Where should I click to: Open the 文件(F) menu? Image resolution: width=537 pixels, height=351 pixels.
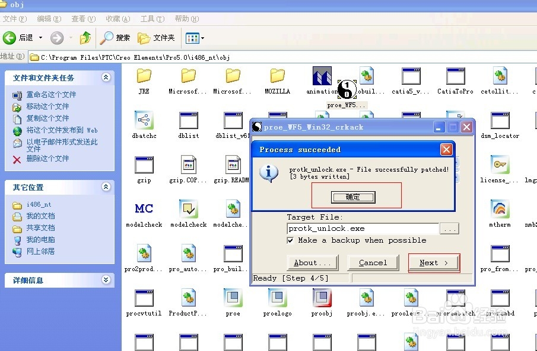(x=14, y=19)
